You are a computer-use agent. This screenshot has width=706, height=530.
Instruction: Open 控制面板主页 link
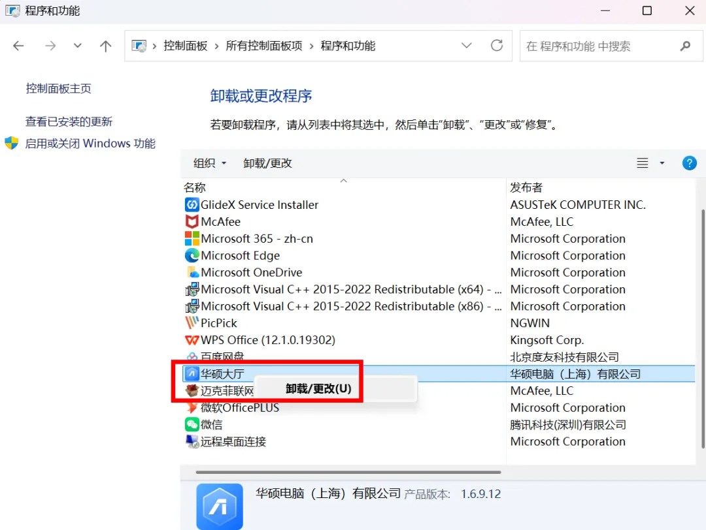(59, 89)
